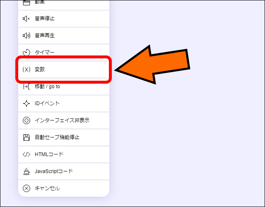The width and height of the screenshot is (265, 207).
Task: Select the タイマー menu option
Action: click(x=64, y=53)
